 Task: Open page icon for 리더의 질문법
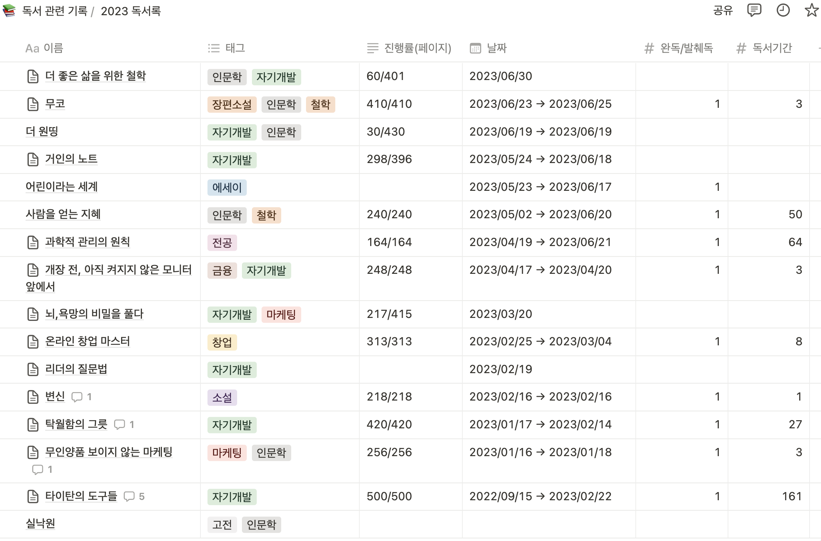coord(33,369)
